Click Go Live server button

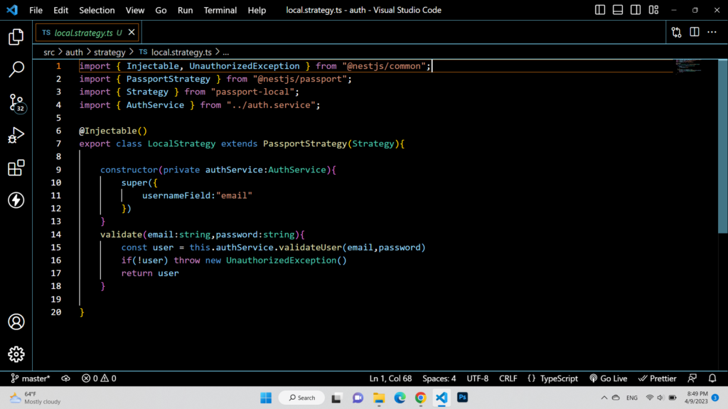coord(609,378)
